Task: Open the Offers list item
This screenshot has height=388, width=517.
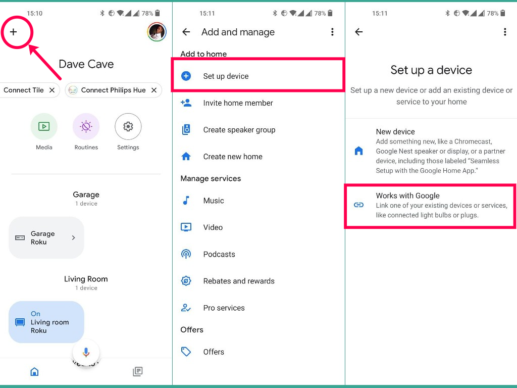Action: (x=258, y=352)
